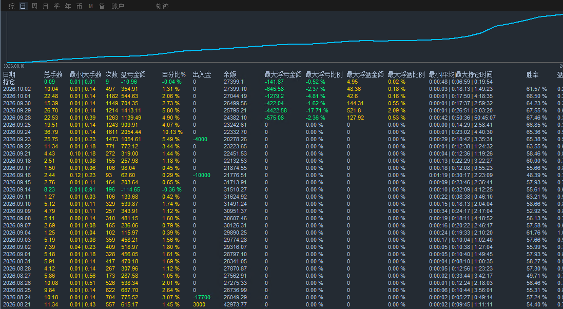Sort by the 日期 column header
The width and height of the screenshot is (563, 309).
[9, 75]
